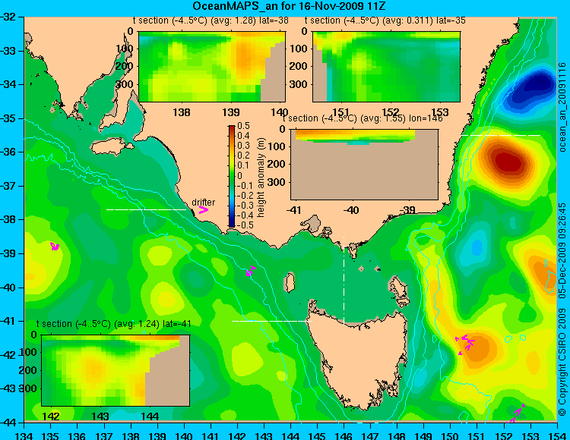The height and width of the screenshot is (440, 570).
Task: Click the drifter markers east of Tasmania
Action: point(465,343)
